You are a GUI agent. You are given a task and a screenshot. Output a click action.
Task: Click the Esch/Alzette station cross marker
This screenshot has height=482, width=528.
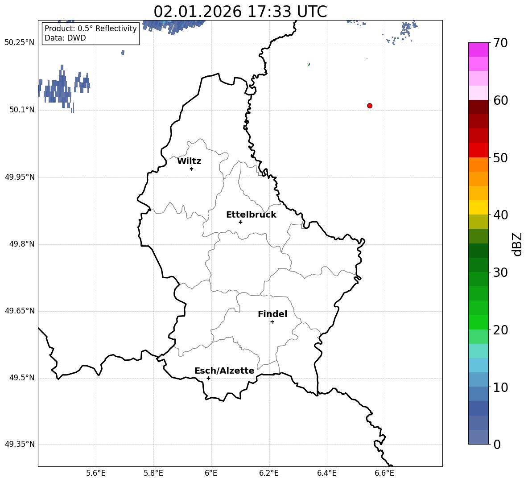coord(208,378)
